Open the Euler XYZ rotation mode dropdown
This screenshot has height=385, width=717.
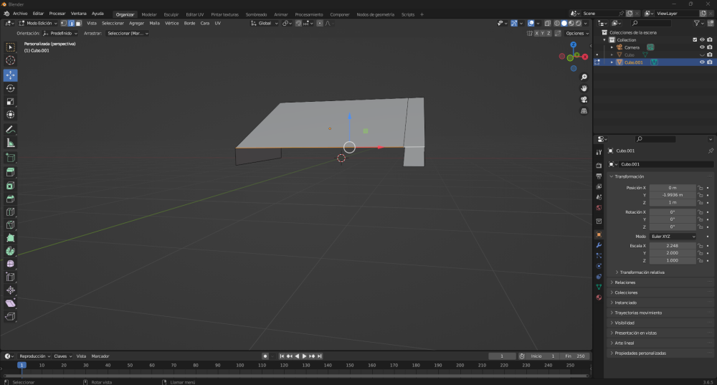coord(673,236)
